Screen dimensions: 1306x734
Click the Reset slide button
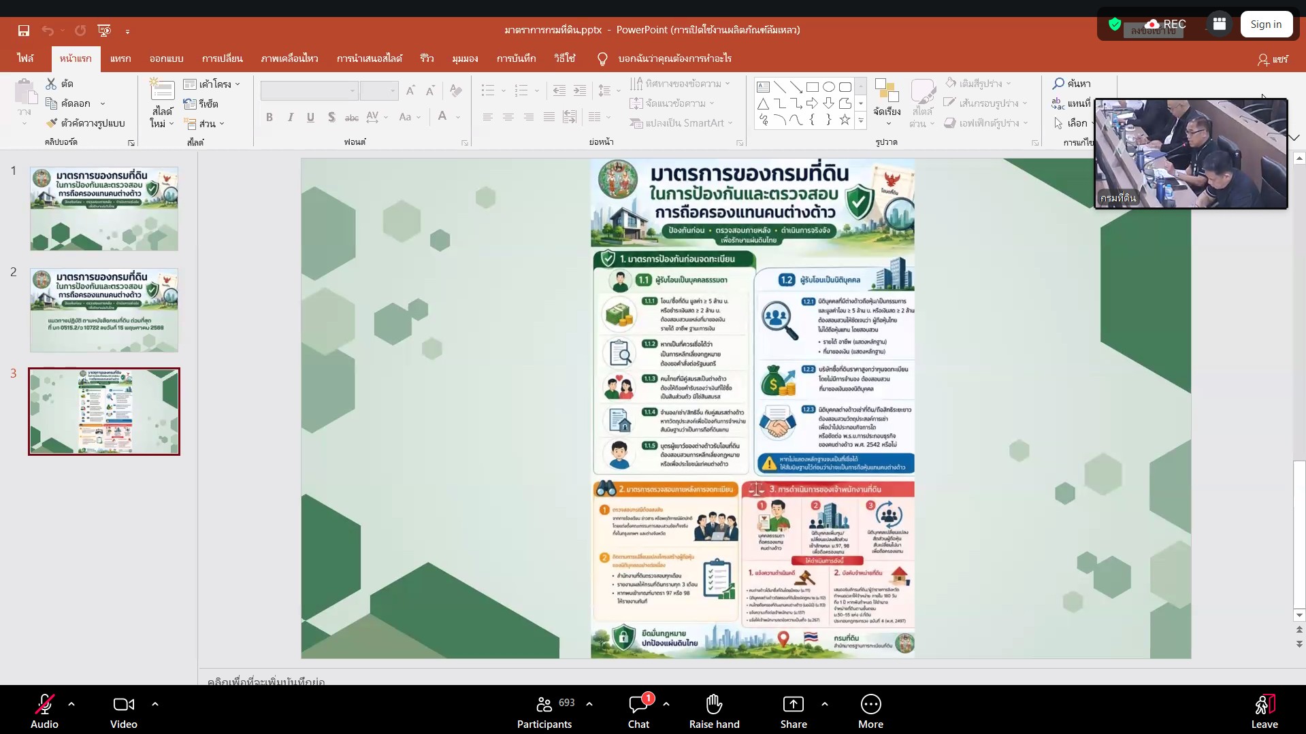[x=201, y=103]
